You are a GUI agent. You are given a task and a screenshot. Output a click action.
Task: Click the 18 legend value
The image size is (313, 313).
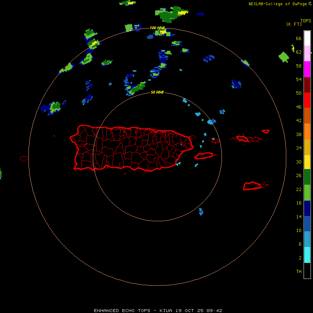(299, 203)
